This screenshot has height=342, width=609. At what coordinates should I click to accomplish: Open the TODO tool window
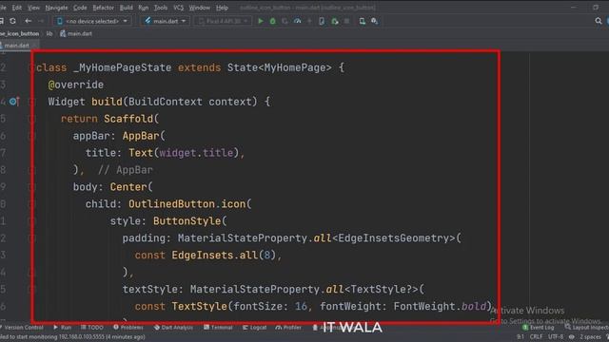coord(92,327)
